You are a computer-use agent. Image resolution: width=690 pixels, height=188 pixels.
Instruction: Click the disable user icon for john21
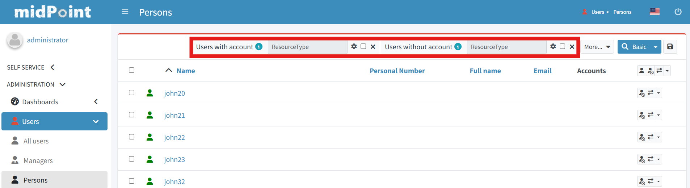click(x=642, y=115)
